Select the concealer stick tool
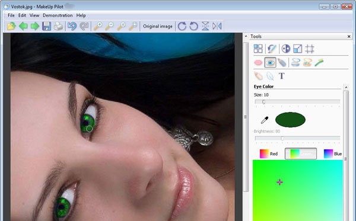This screenshot has height=221, width=356. pyautogui.click(x=258, y=76)
